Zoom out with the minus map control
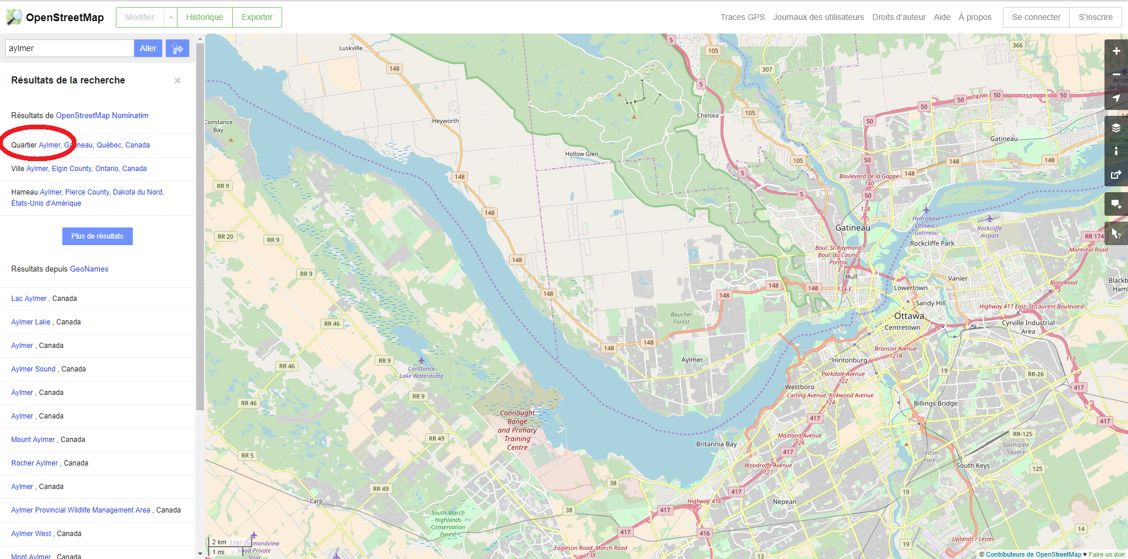Image resolution: width=1128 pixels, height=559 pixels. pos(1116,74)
